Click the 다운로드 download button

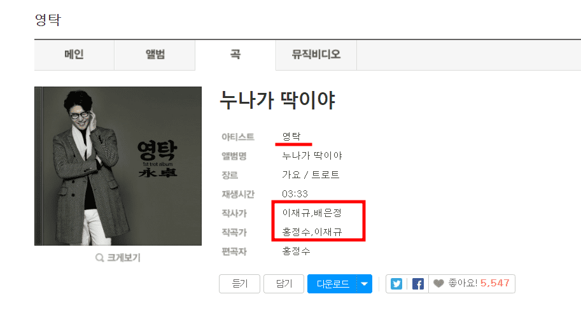click(332, 284)
